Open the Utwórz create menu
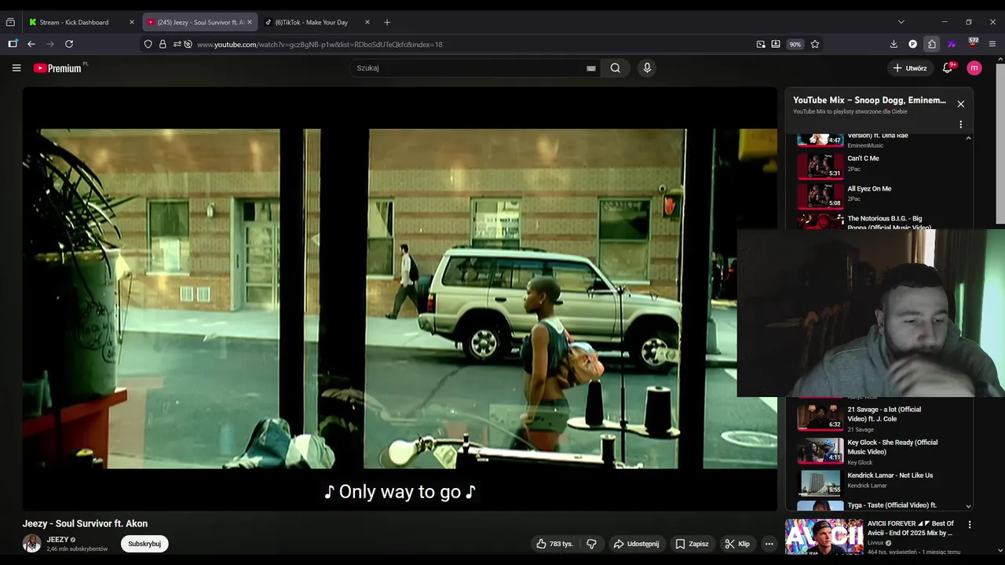 (909, 68)
